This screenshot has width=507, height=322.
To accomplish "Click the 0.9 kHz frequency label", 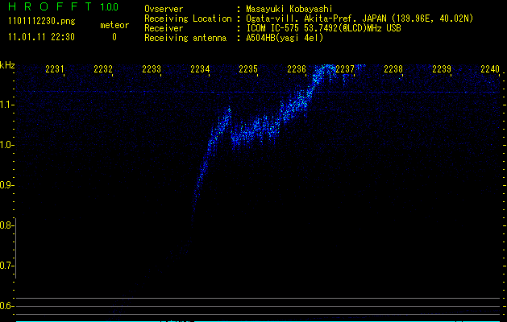I will (x=6, y=185).
